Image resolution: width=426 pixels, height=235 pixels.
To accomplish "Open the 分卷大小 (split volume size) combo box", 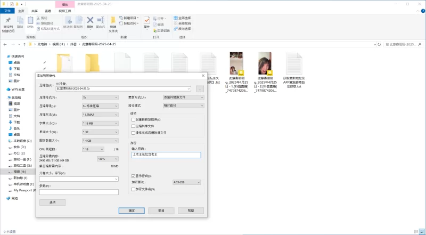I will pyautogui.click(x=79, y=179).
